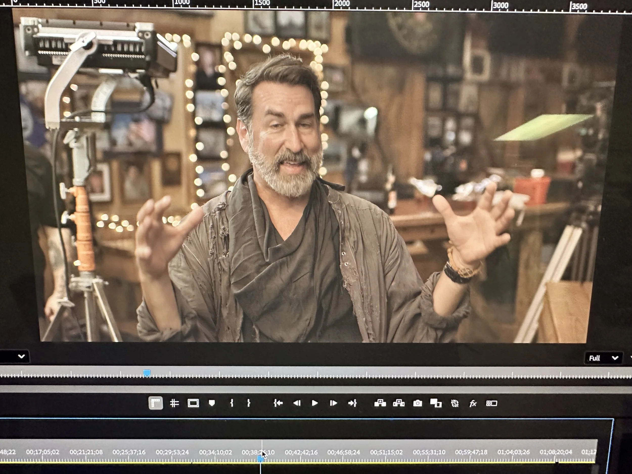Click the Extract button

coord(399,403)
